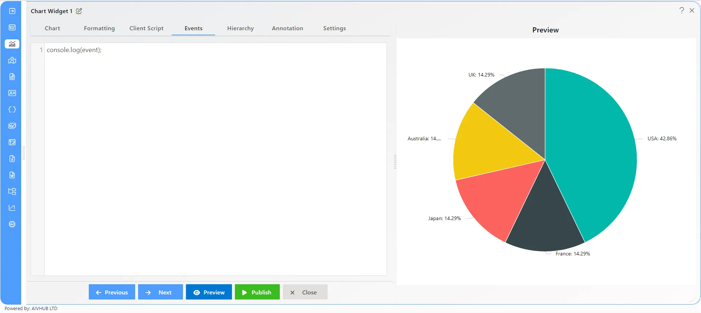Click the Preview button with eye icon

[x=209, y=292]
